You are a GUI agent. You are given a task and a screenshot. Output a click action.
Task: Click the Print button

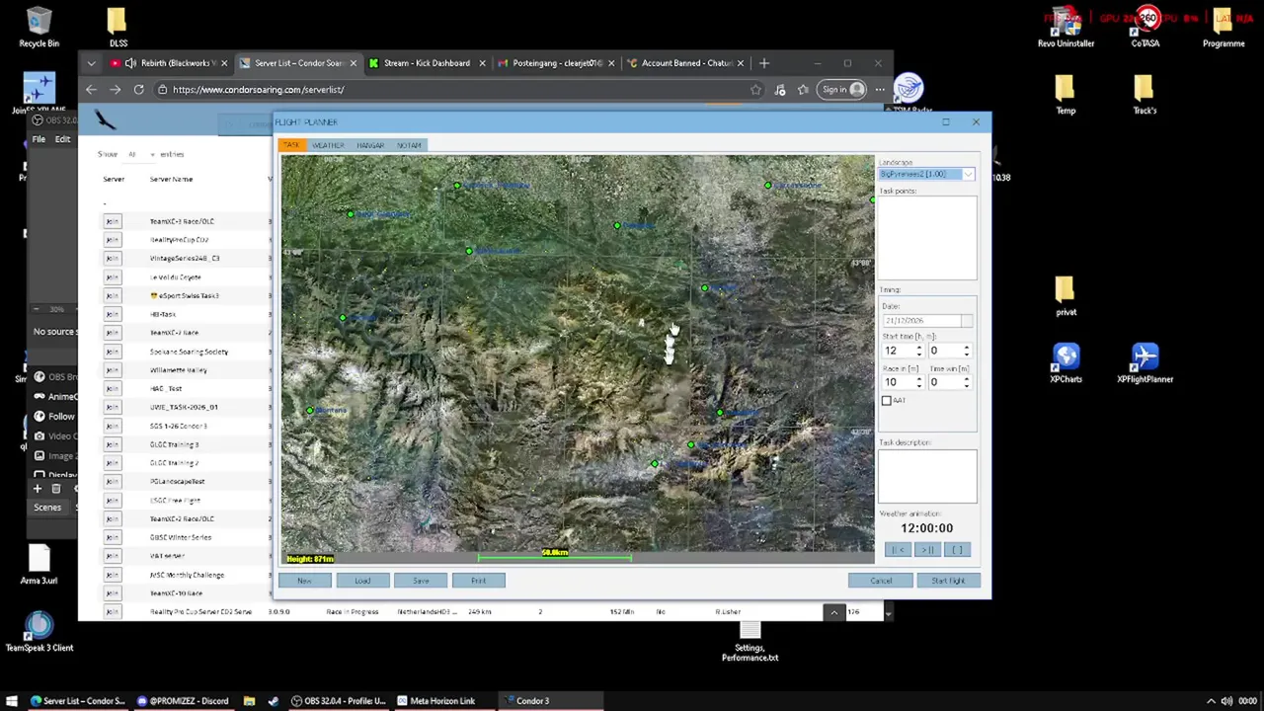pos(479,581)
